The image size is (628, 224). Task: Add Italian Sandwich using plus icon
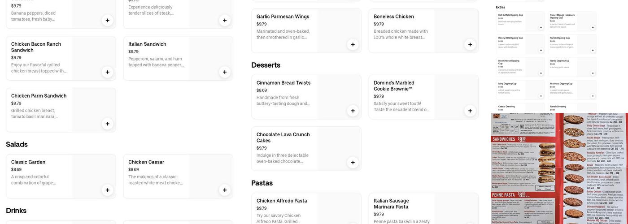coord(225,72)
